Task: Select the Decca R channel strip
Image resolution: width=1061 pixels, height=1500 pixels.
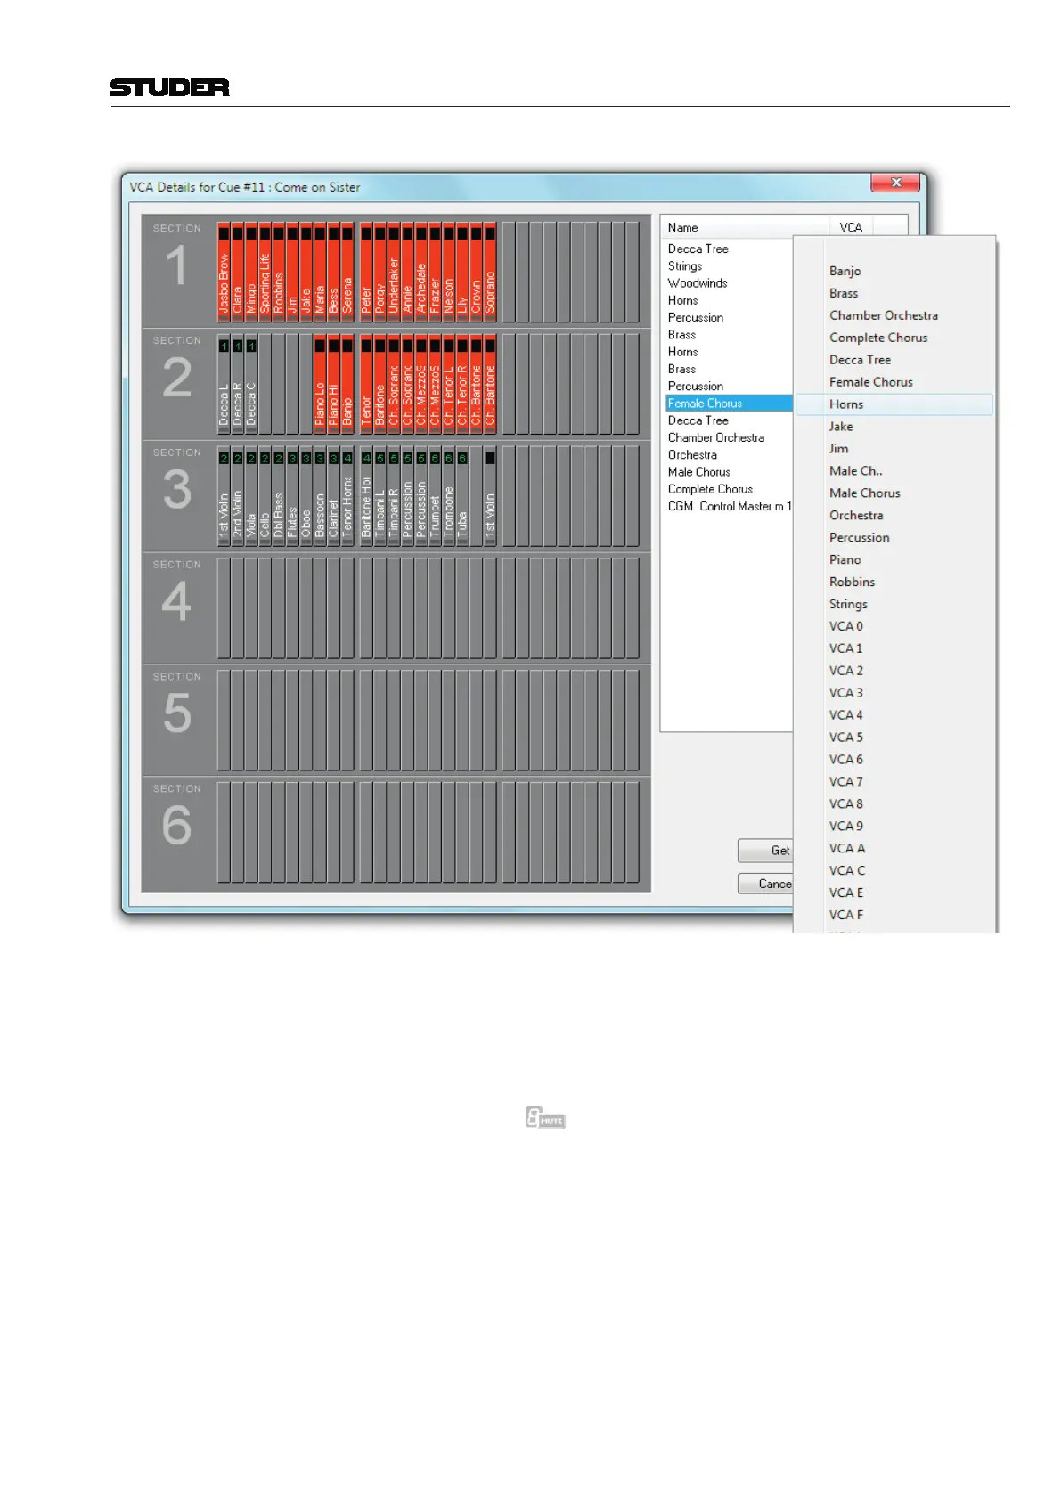Action: [238, 384]
